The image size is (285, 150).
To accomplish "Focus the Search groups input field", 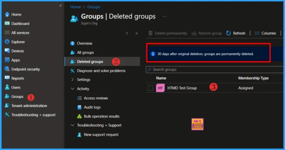I will click(215, 70).
